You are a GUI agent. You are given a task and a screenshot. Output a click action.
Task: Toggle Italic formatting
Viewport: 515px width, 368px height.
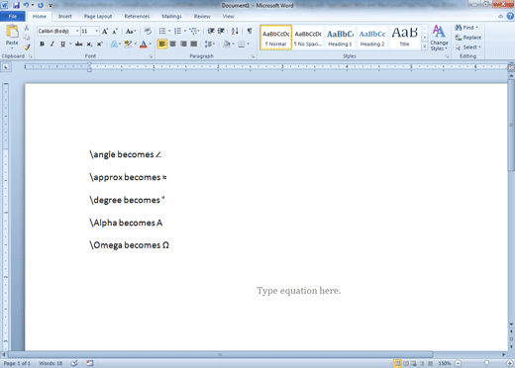pos(52,44)
